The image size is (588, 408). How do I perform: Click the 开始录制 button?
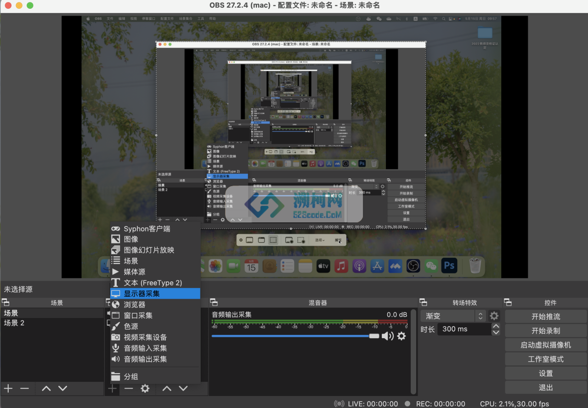point(546,331)
